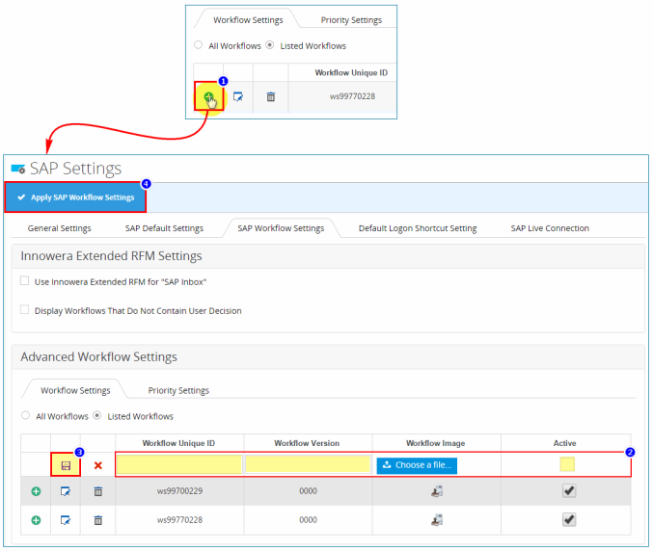Enable Use Innowera Extended RFM checkbox
The width and height of the screenshot is (653, 551).
(24, 280)
